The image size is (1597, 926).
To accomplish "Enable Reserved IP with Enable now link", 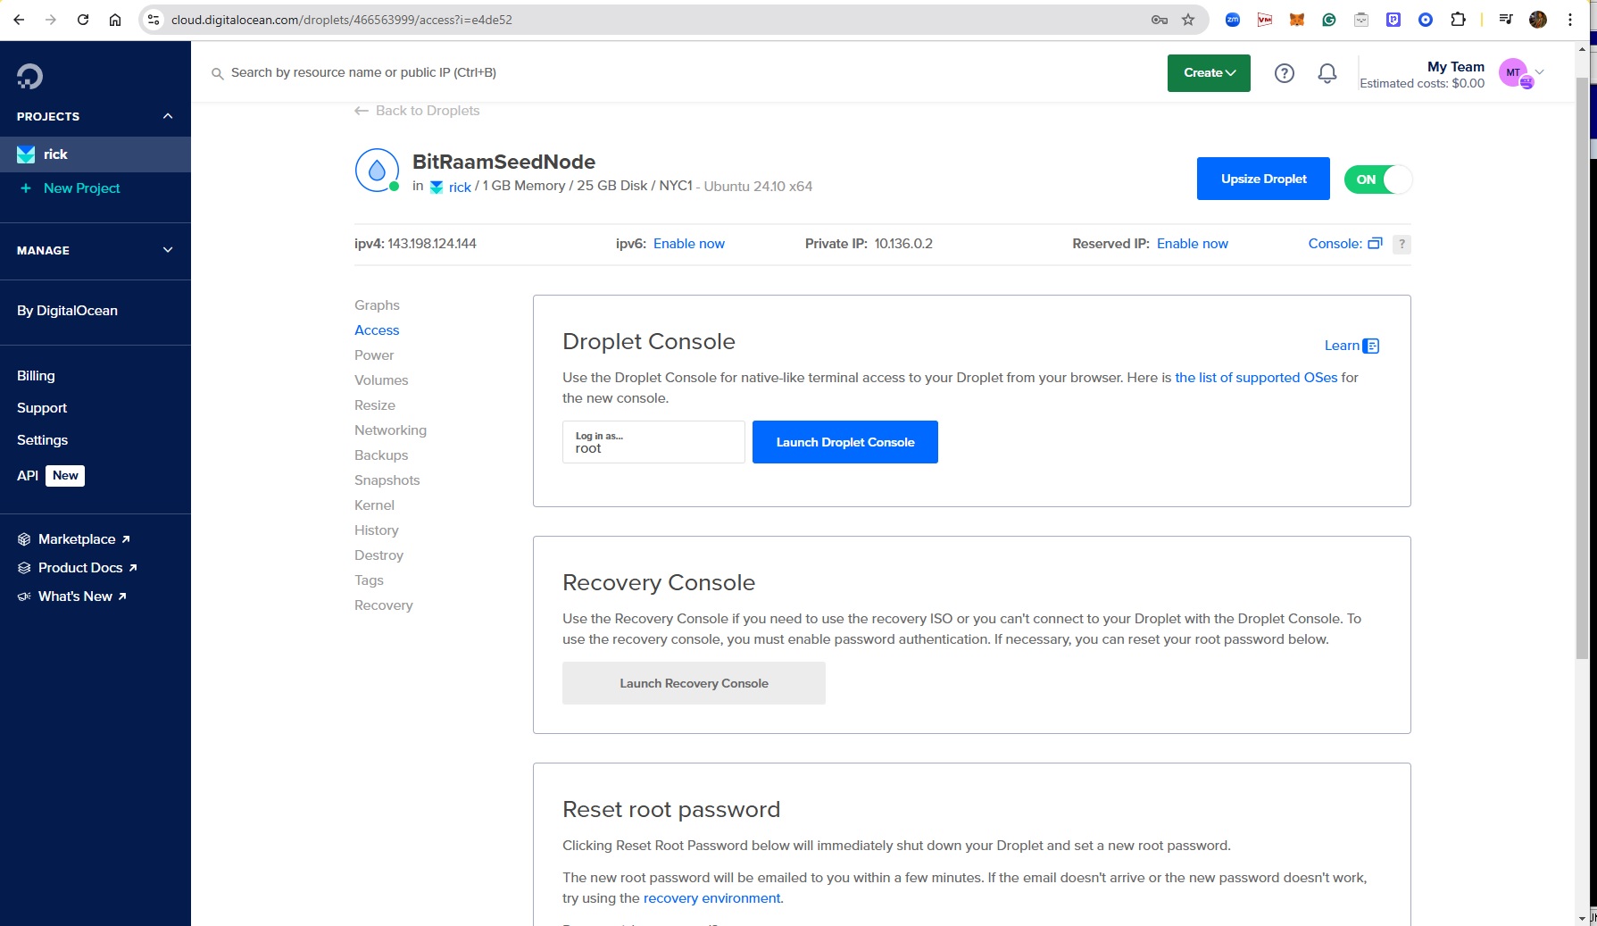I will (x=1193, y=244).
